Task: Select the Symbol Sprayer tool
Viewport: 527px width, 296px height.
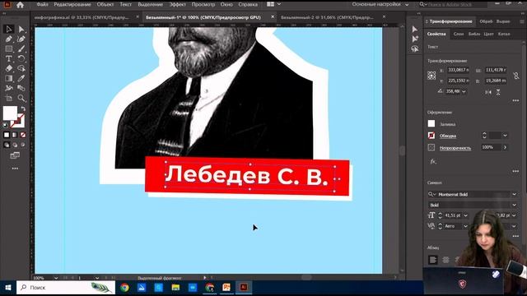Action: 9,88
